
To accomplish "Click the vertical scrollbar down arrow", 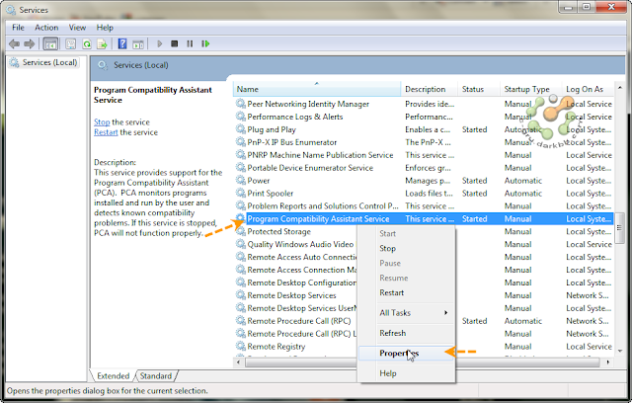I will (x=620, y=351).
